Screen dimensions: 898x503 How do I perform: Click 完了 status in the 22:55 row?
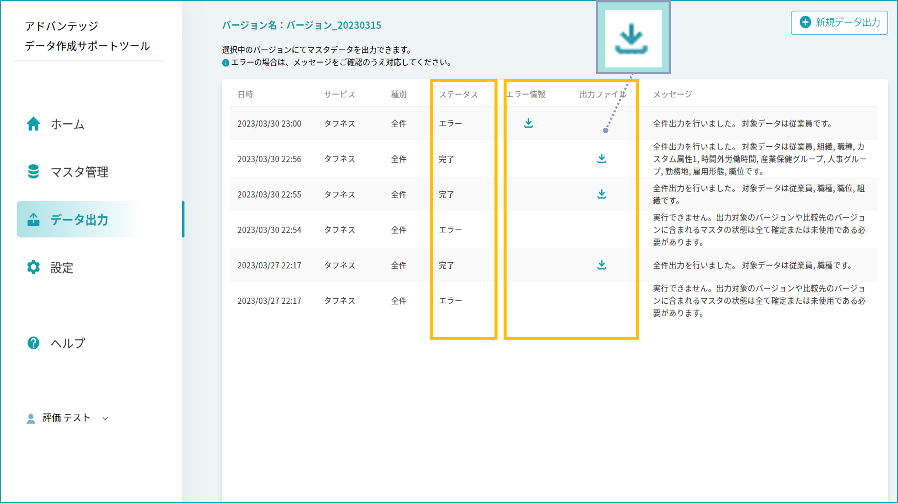446,195
